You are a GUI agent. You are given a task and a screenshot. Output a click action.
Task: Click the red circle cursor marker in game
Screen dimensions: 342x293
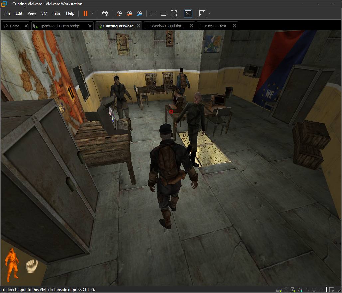click(171, 112)
